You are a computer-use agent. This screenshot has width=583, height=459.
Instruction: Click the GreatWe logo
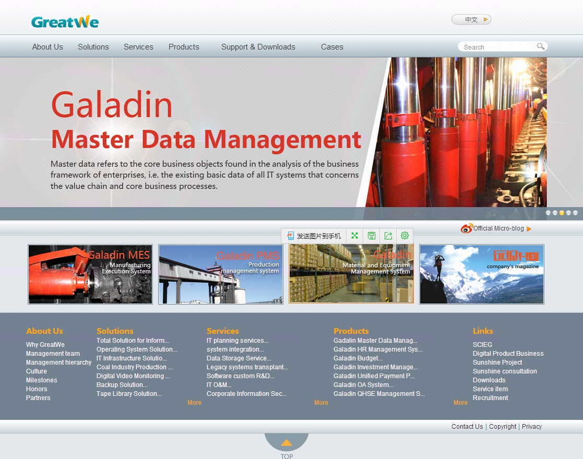pyautogui.click(x=65, y=22)
